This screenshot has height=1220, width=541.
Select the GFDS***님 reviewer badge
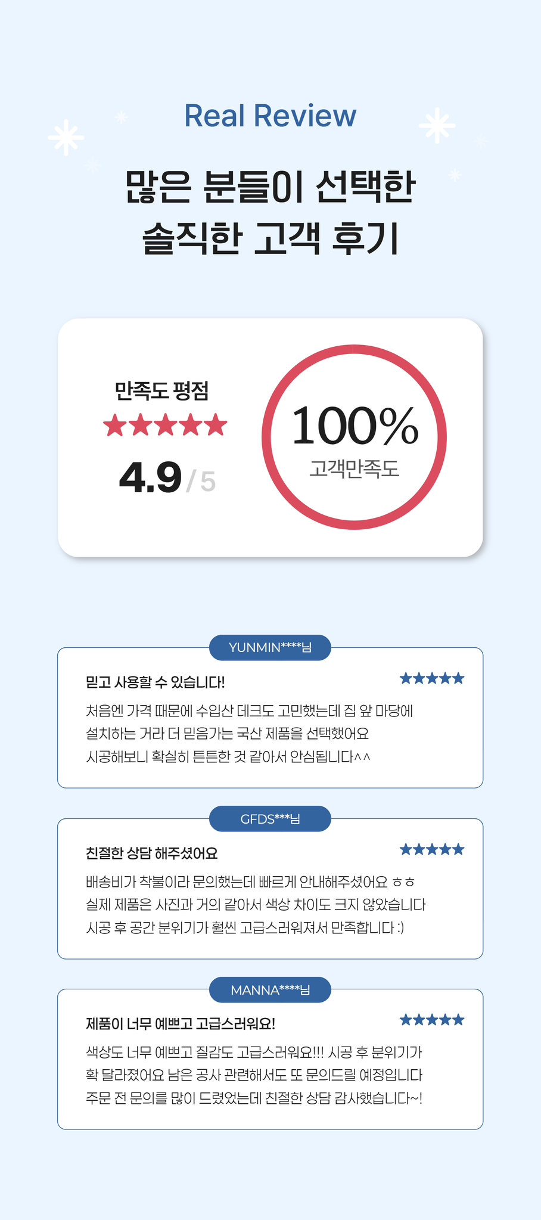click(270, 819)
